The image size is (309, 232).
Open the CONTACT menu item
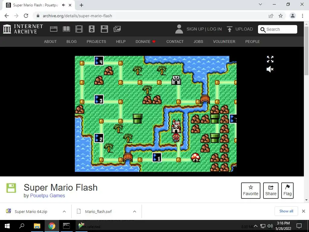point(175,42)
